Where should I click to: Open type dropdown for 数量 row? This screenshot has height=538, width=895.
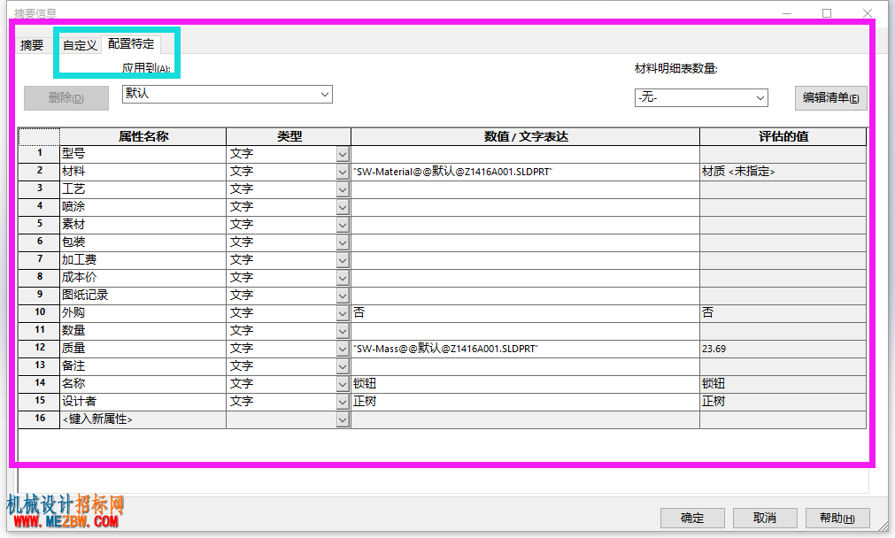tap(343, 331)
